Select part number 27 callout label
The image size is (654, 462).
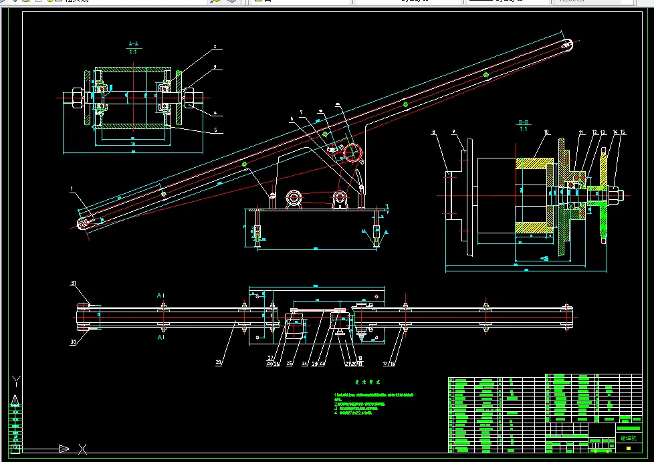(x=270, y=358)
